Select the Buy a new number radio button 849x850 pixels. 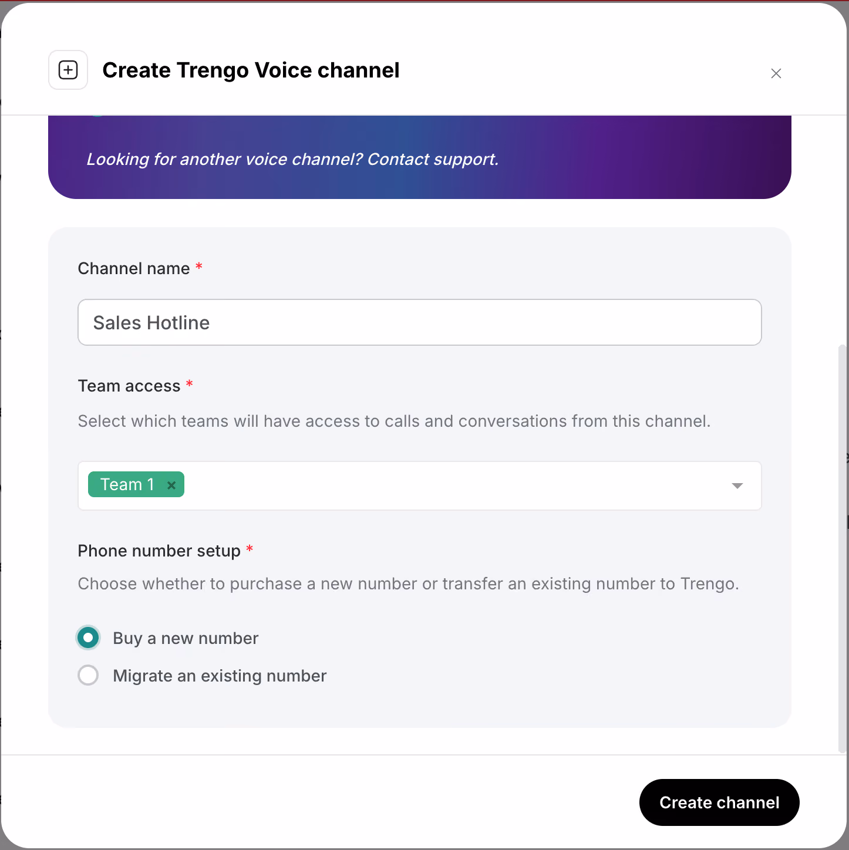point(88,637)
